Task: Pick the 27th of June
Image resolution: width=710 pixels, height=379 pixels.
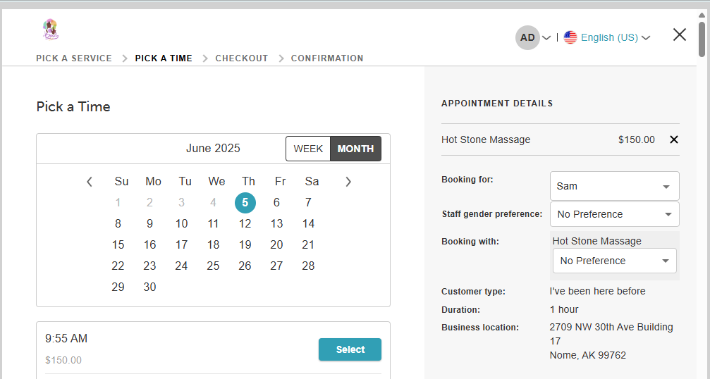Action: point(276,266)
